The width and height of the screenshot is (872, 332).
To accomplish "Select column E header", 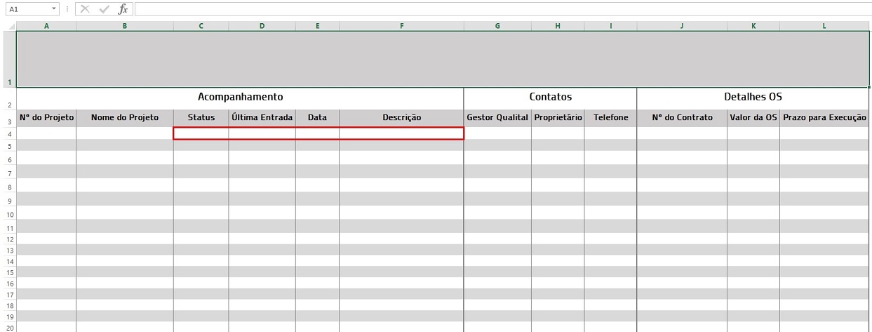I will (317, 26).
